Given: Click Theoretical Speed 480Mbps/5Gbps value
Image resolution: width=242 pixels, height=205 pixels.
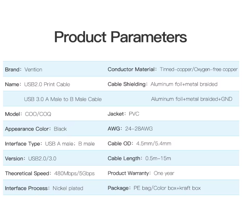Looking at the screenshot, I should (74, 173).
